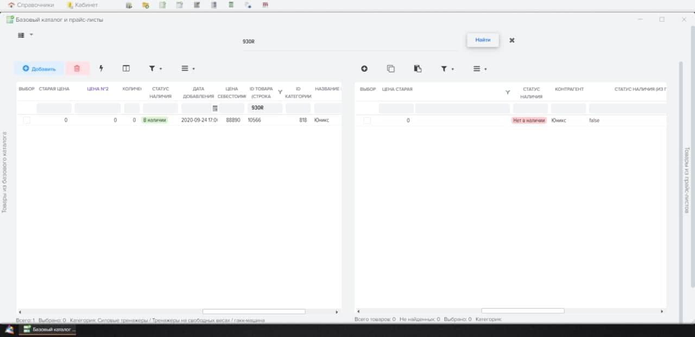Image resolution: width=695 pixels, height=337 pixels.
Task: Open the calendar picker in ДАТА ДОБАВЛЕНИЯ filter
Action: [214, 108]
